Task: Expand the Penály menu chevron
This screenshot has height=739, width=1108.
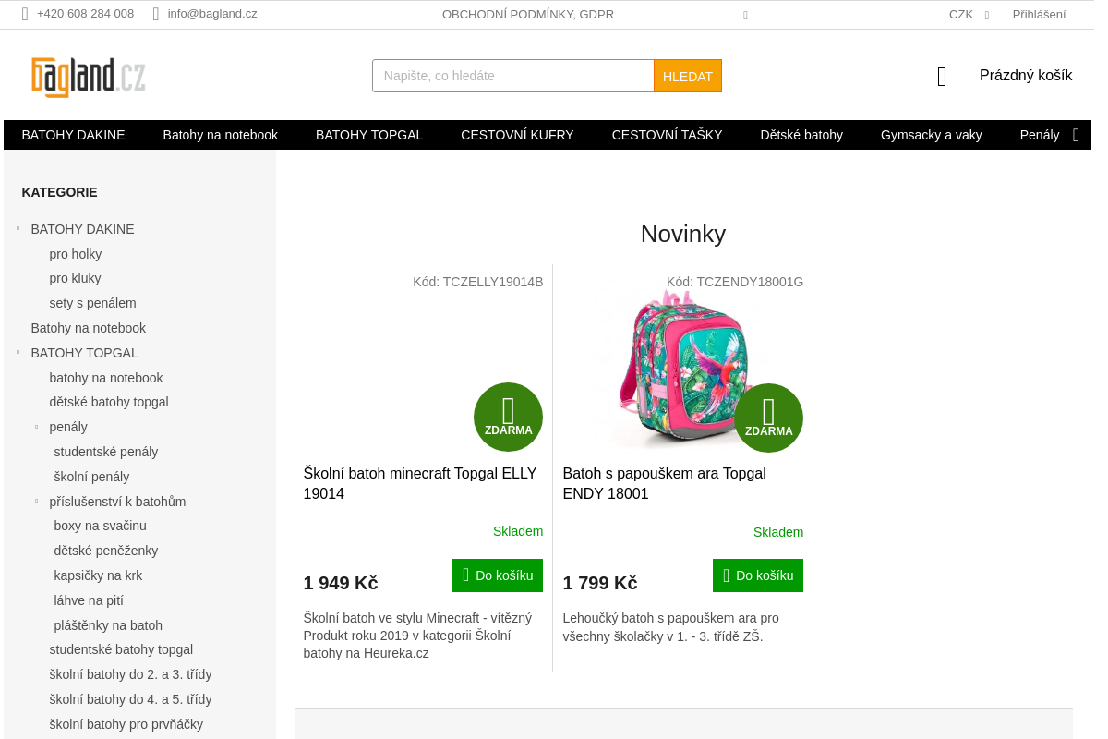Action: click(1076, 135)
